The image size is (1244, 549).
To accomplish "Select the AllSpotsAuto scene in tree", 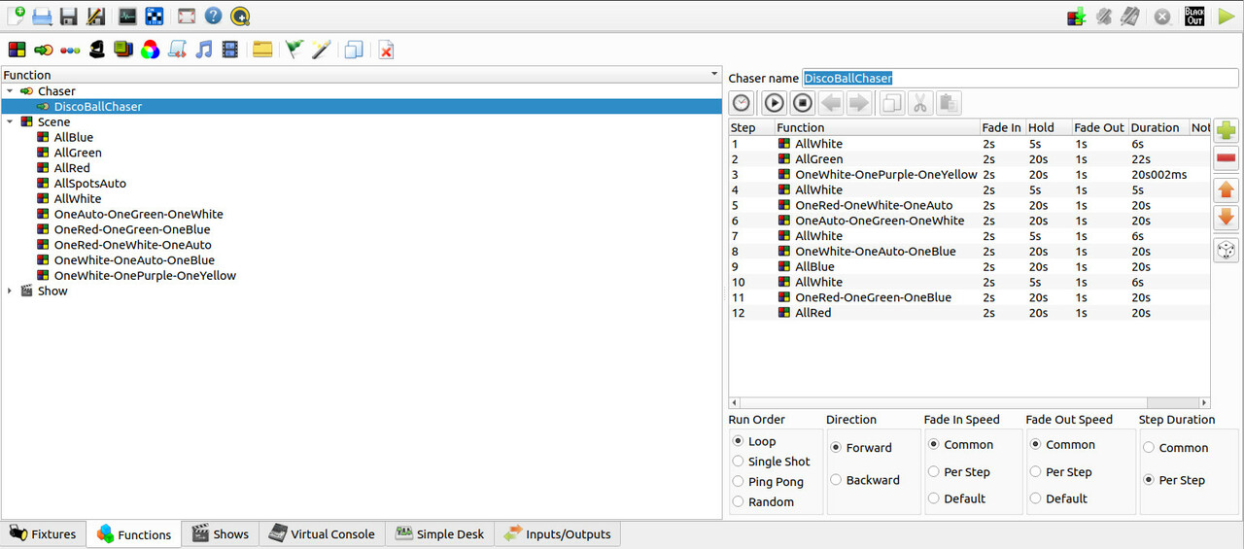I will [89, 184].
